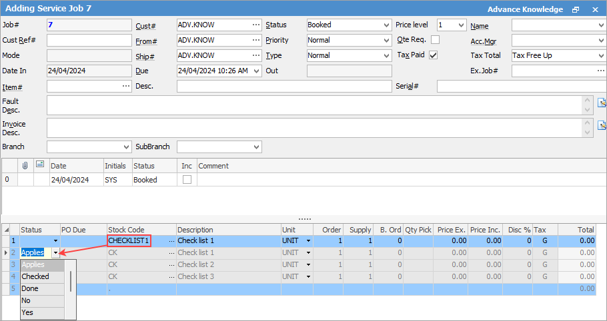Open Item# lookup ellipsis button
607x321 pixels.
point(126,86)
